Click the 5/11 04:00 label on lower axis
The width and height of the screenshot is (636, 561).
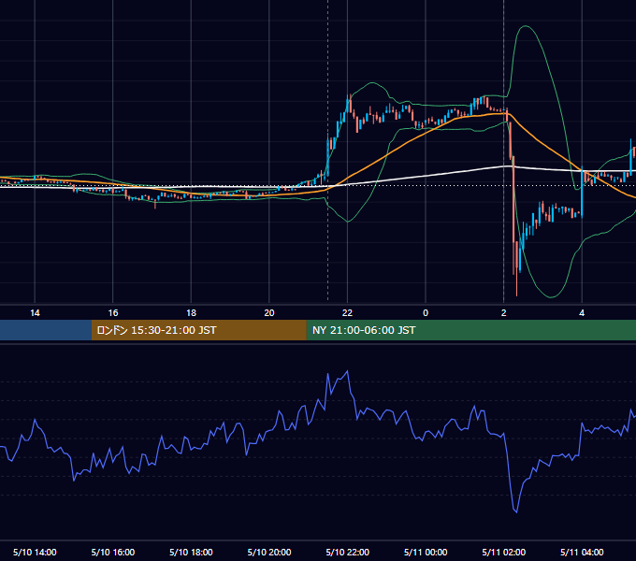[x=582, y=552]
